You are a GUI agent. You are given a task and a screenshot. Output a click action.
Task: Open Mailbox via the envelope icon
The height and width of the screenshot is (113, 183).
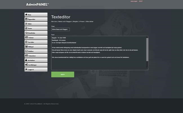coord(26,51)
